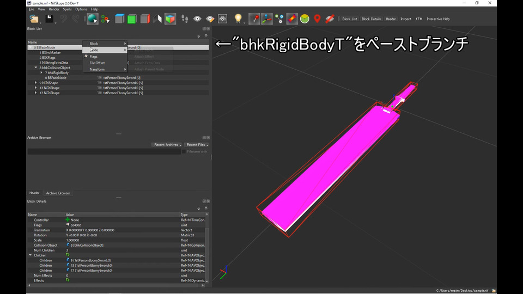Open the Spells menu
Screen dimensions: 523x294
tap(68, 9)
